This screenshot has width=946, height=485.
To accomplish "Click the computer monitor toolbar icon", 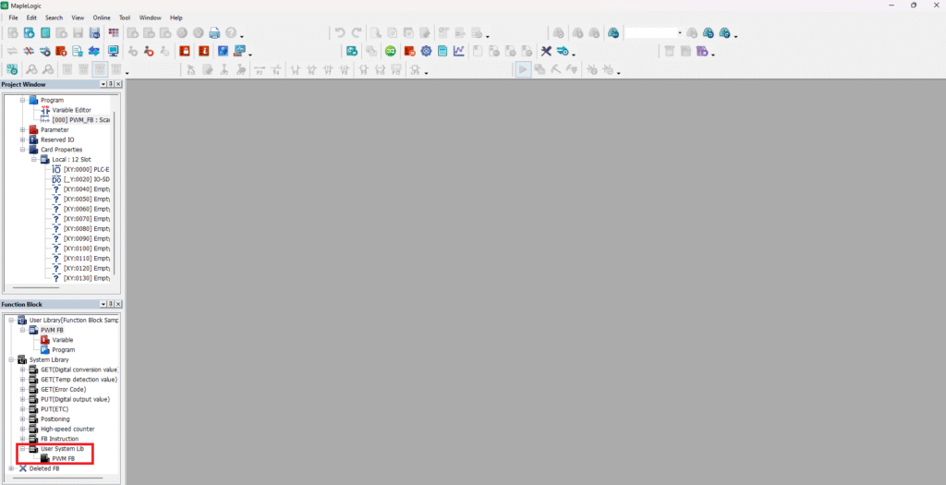I will [x=113, y=52].
